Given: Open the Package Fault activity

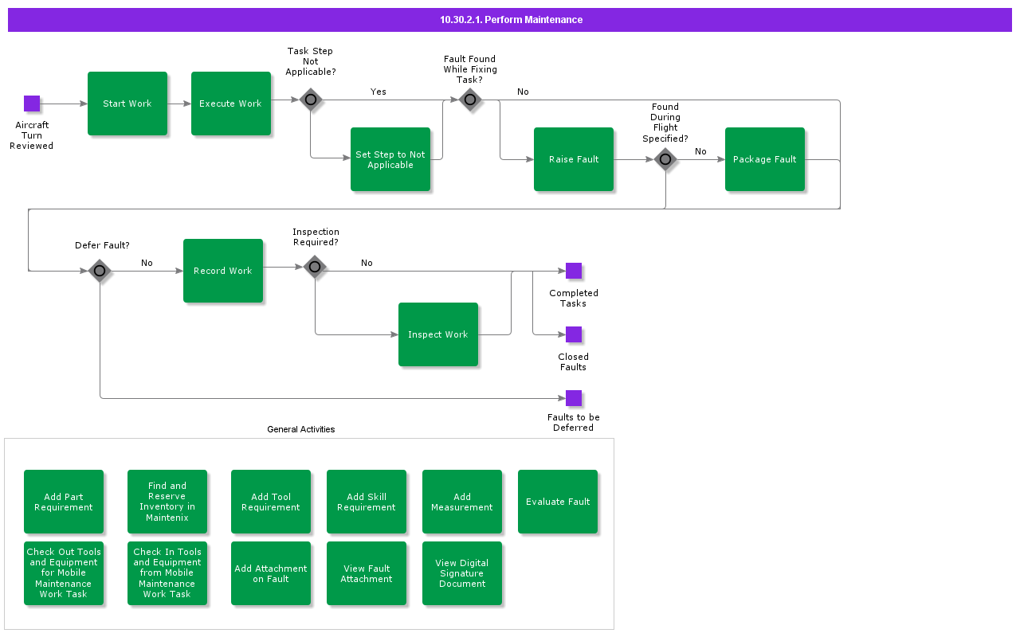Looking at the screenshot, I should (x=765, y=159).
